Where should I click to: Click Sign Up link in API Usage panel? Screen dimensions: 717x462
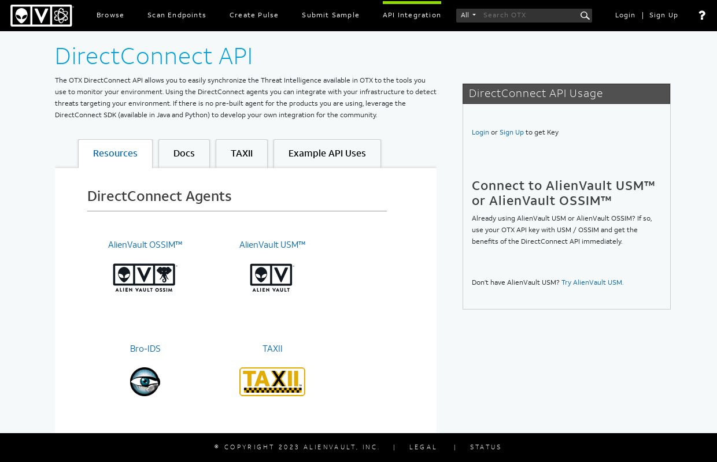click(512, 133)
